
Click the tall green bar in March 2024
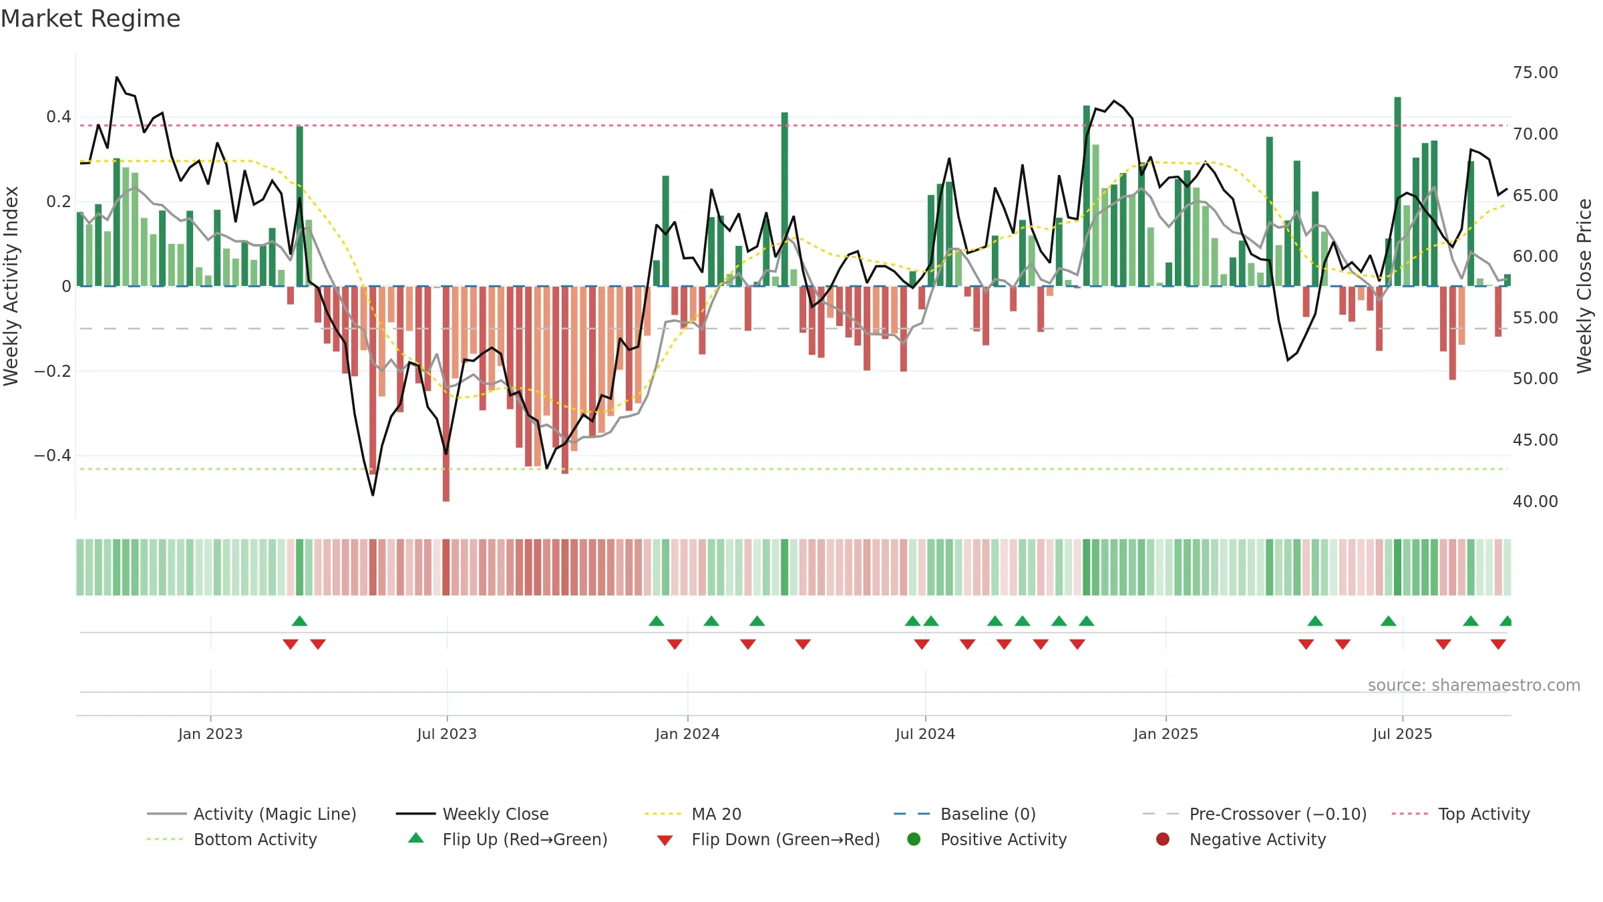(784, 199)
